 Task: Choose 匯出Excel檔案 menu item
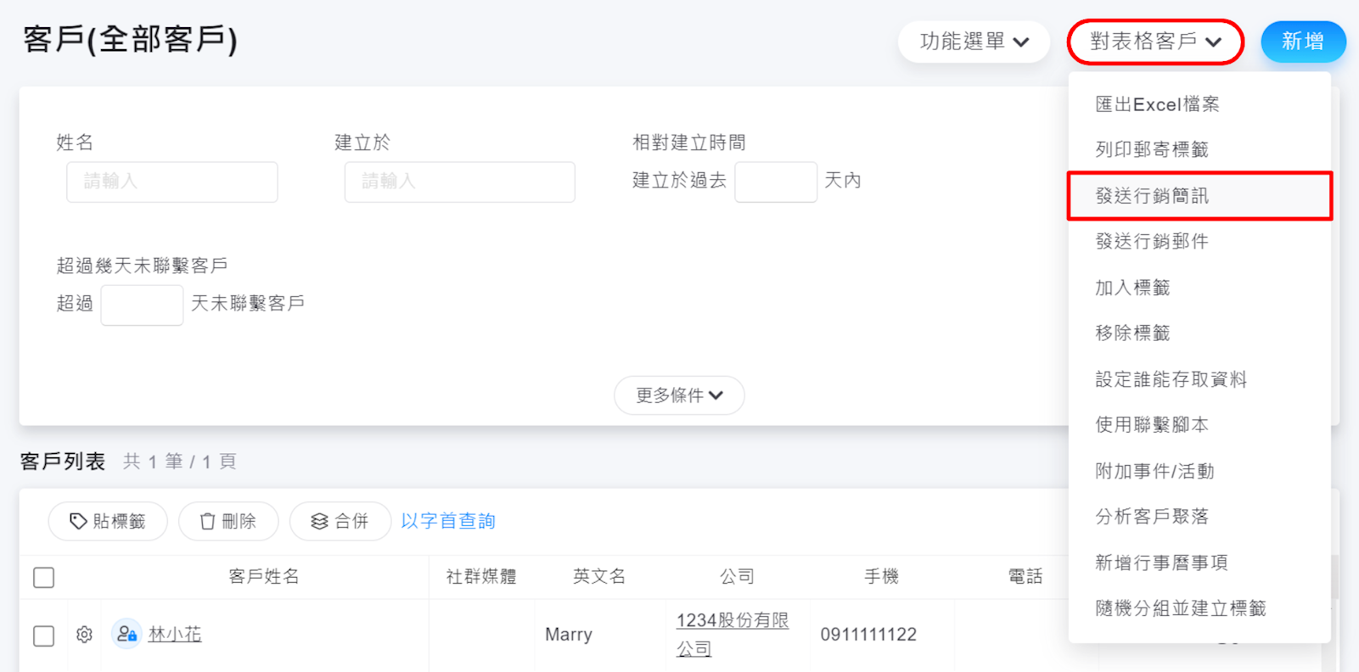pos(1157,104)
